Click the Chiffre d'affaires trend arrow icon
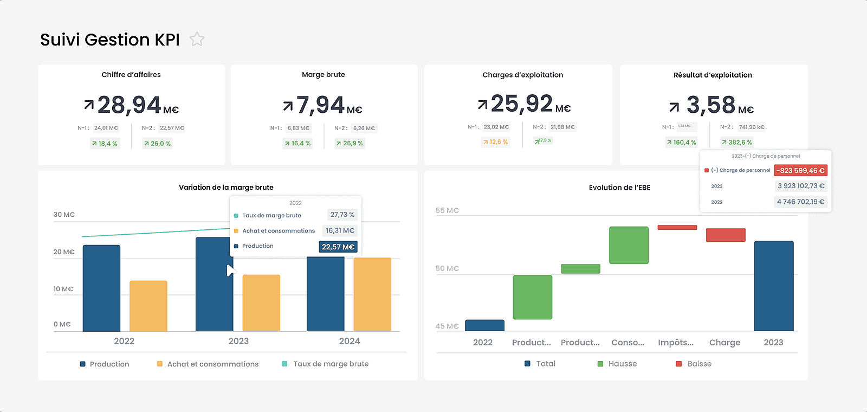867x412 pixels. click(x=89, y=104)
